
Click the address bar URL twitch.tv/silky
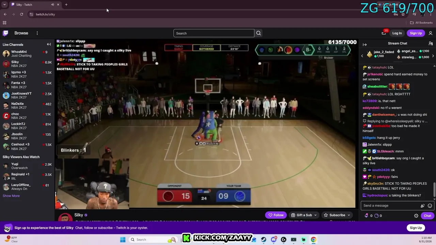click(45, 14)
